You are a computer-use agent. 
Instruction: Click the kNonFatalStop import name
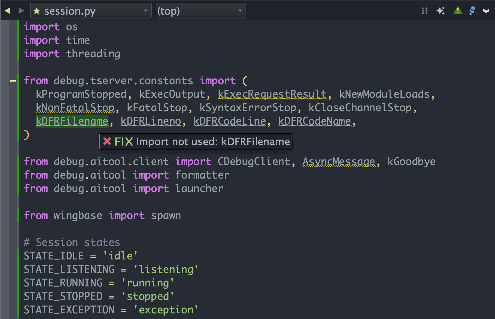[75, 108]
